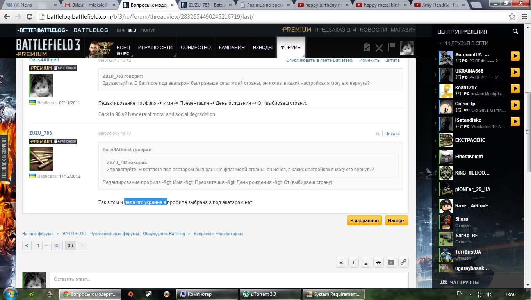Open the flag notifications icon in header
The width and height of the screenshot is (531, 300).
pyautogui.click(x=392, y=47)
